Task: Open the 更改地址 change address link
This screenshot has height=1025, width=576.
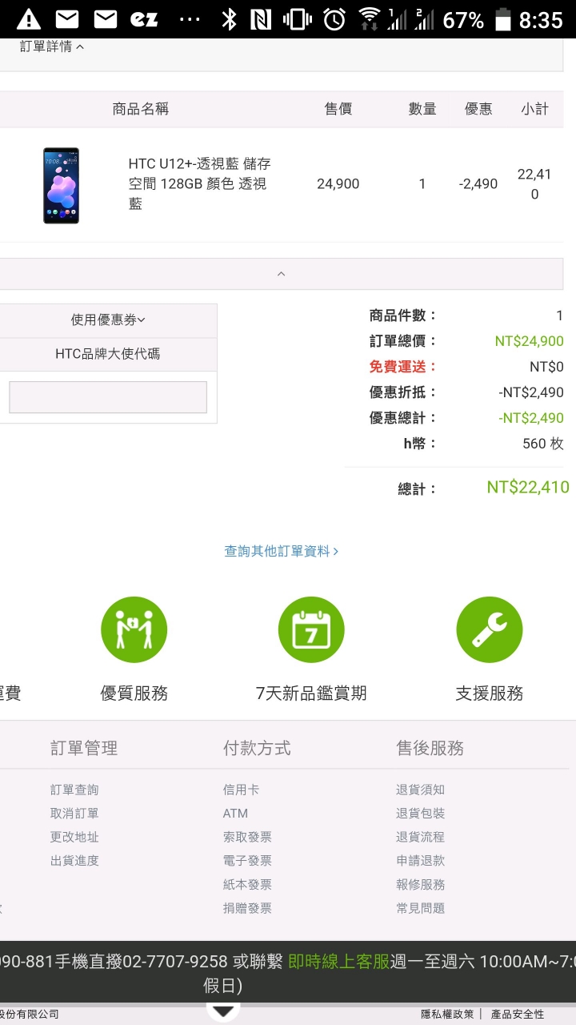Action: (x=74, y=837)
